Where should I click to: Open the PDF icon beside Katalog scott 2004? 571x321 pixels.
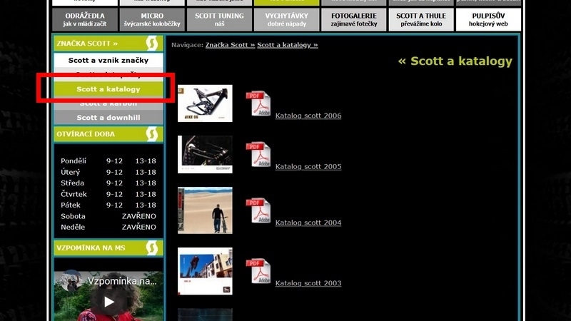(258, 211)
